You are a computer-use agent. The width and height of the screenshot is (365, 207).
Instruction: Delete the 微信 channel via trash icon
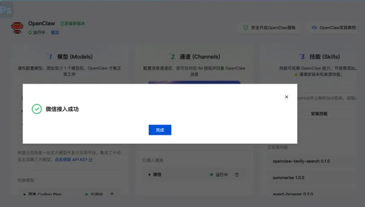coord(237,175)
